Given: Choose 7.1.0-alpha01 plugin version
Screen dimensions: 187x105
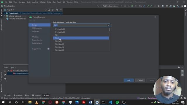Looking at the screenshot, I should tap(81, 32).
